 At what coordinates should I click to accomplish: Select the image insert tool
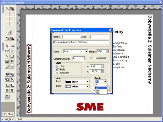point(7,61)
